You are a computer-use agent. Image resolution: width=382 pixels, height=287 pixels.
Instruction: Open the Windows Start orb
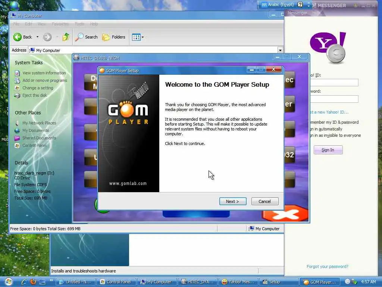coord(9,282)
